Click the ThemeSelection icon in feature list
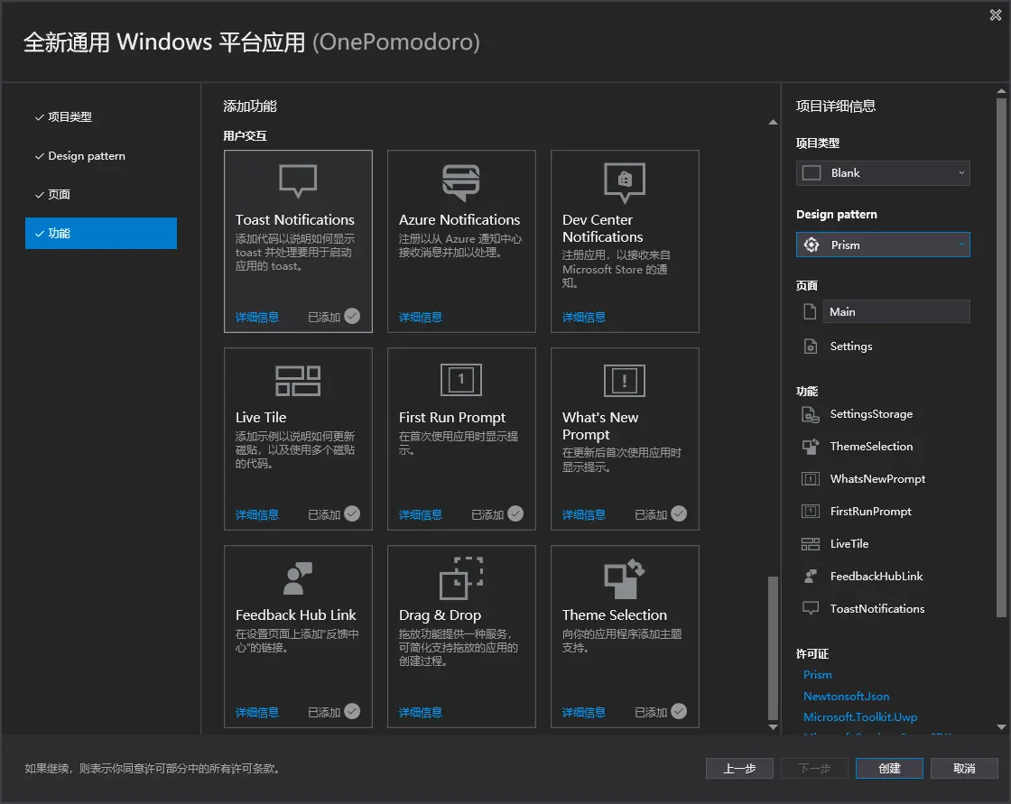The width and height of the screenshot is (1011, 804). pyautogui.click(x=811, y=447)
